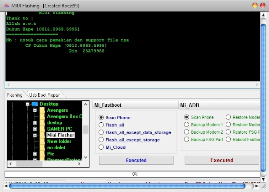The image size is (269, 192).
Task: Click the up arrow of folder tree scrollbar
Action: click(x=86, y=104)
